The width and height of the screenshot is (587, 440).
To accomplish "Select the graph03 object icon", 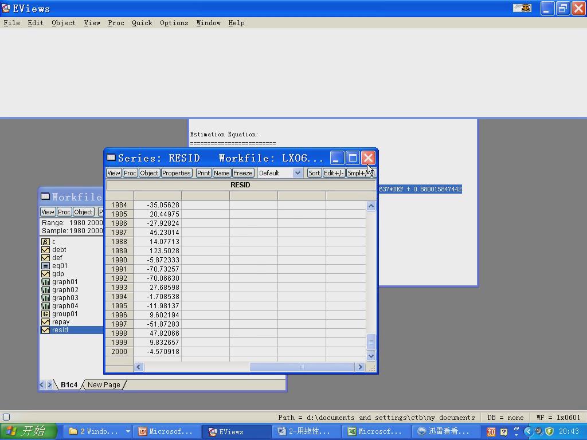I will (x=45, y=298).
